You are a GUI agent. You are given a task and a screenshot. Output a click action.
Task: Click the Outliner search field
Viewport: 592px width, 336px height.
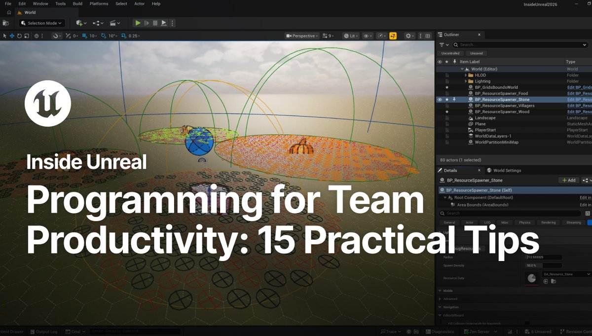click(519, 44)
